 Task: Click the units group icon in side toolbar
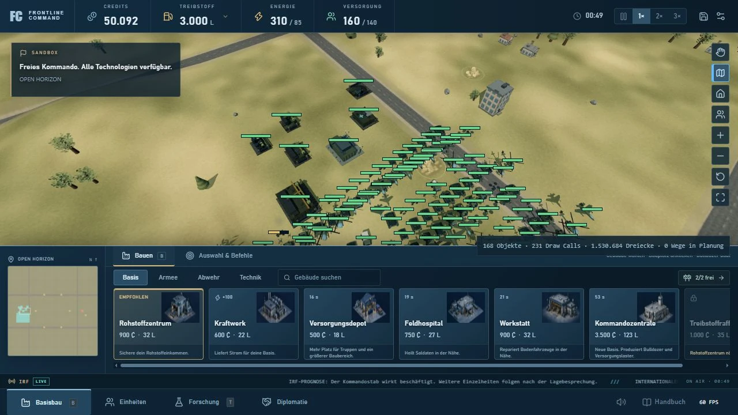(720, 115)
